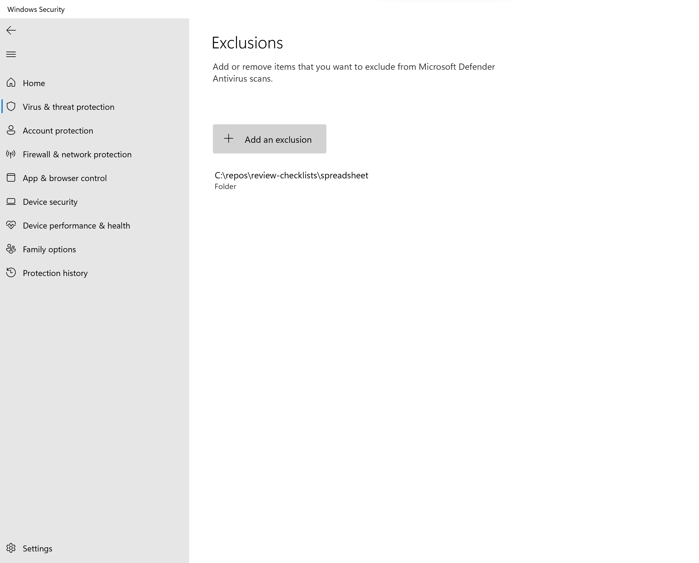Click the Add an exclusion button
699x563 pixels.
point(269,139)
